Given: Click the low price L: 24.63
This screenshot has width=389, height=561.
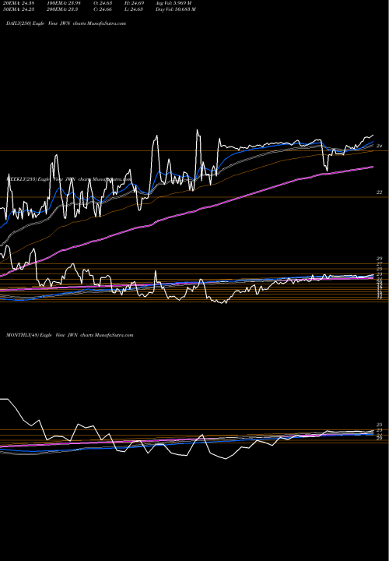Looking at the screenshot, I should coord(133,9).
